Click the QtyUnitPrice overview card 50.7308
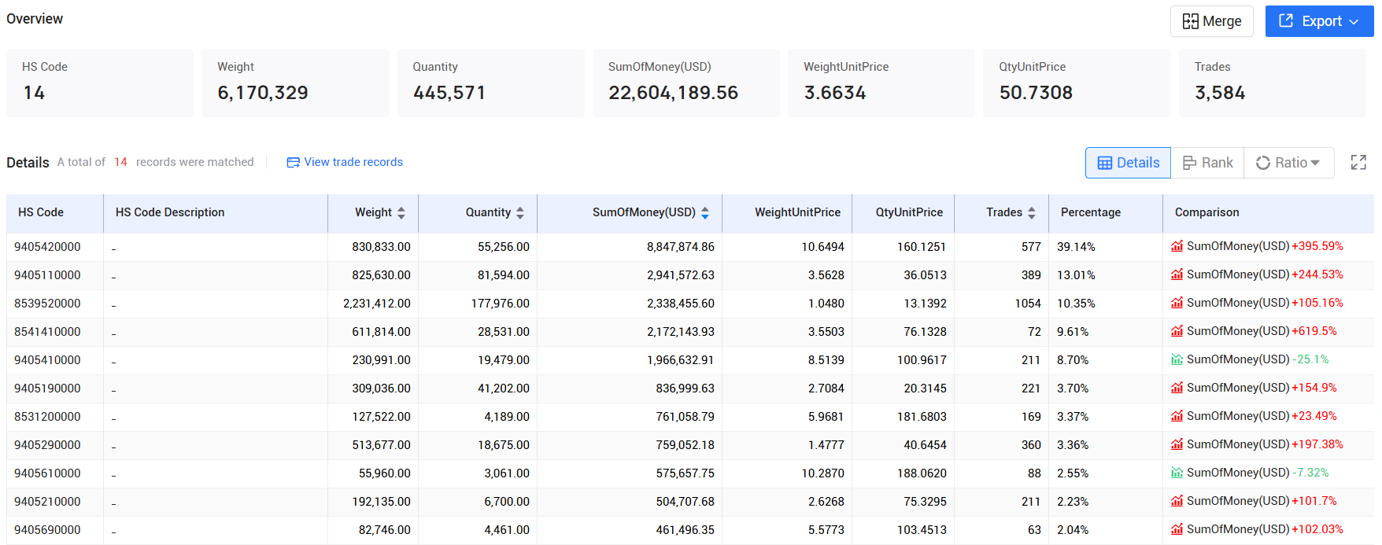 coord(1077,83)
